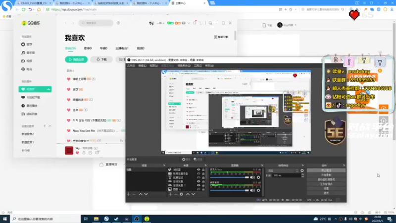Open 智能分类 in QQ音乐

coord(221,37)
